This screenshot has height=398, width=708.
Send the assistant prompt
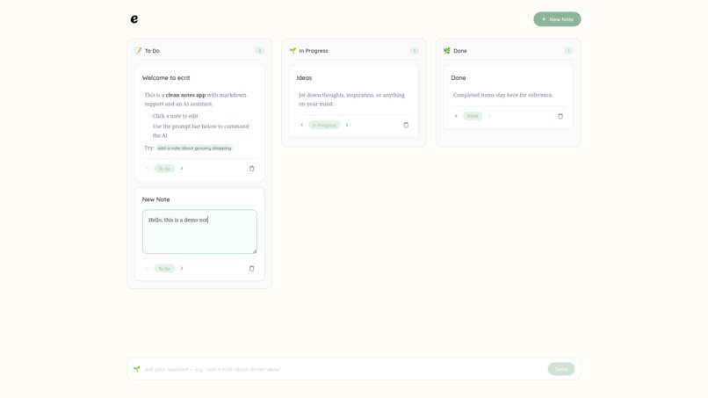[x=560, y=369]
